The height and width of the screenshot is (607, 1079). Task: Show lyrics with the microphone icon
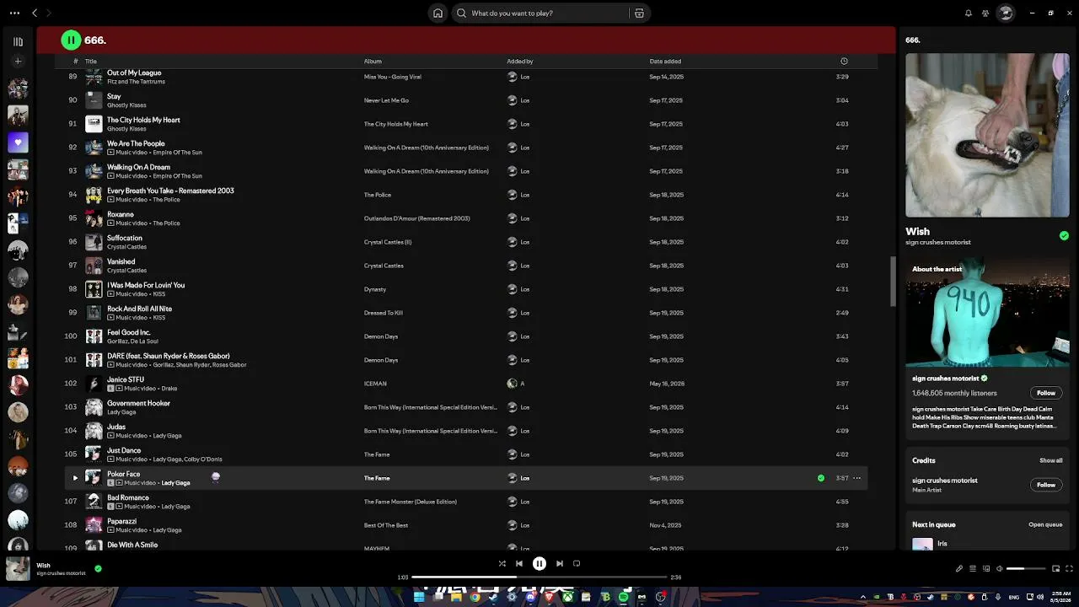(x=958, y=569)
